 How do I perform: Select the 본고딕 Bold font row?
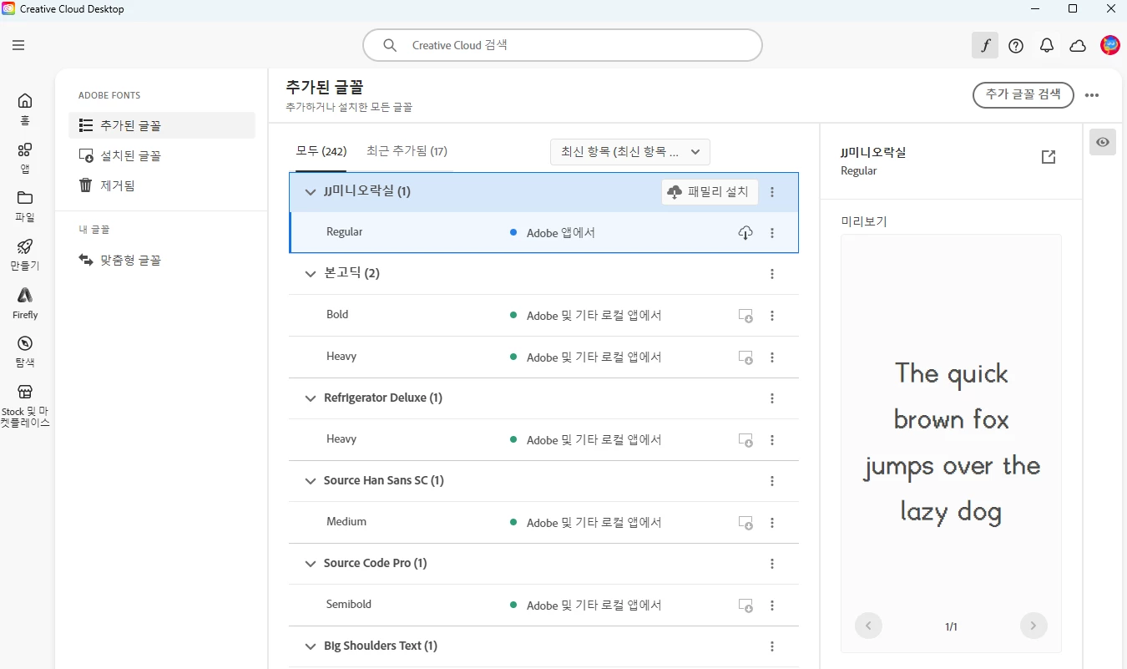click(x=543, y=316)
